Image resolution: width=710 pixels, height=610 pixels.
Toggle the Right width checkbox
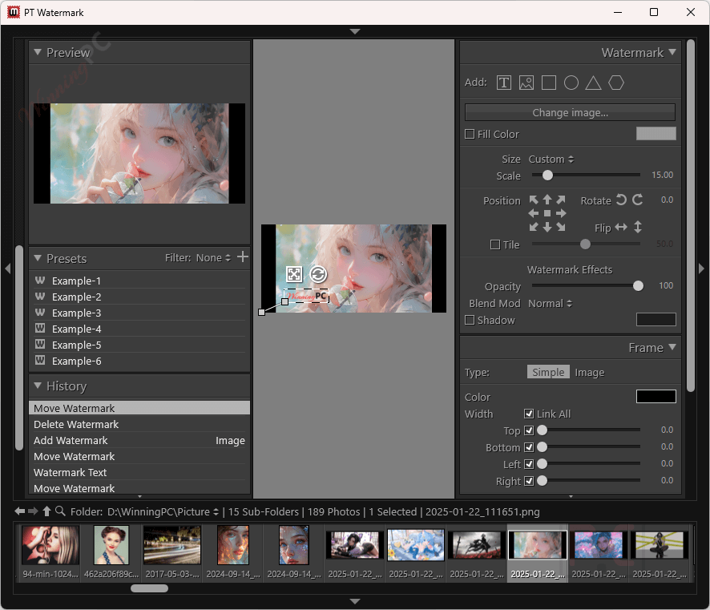pos(529,480)
